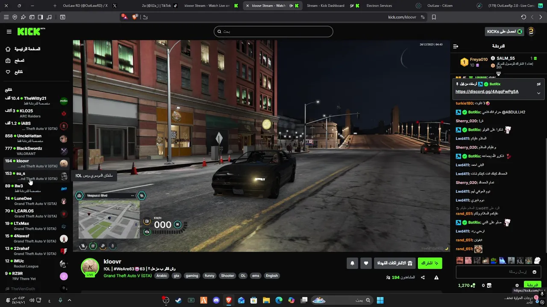Screen dimensions: 547x307
Task: Open the chat shop icon
Action: (x=489, y=285)
